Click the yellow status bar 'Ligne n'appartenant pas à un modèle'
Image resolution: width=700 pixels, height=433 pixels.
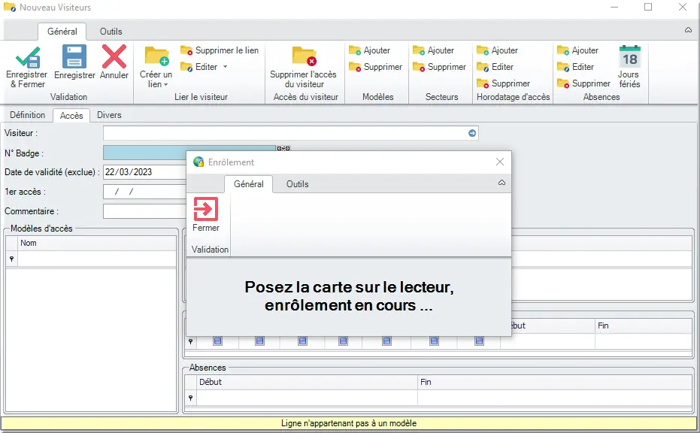click(x=349, y=423)
